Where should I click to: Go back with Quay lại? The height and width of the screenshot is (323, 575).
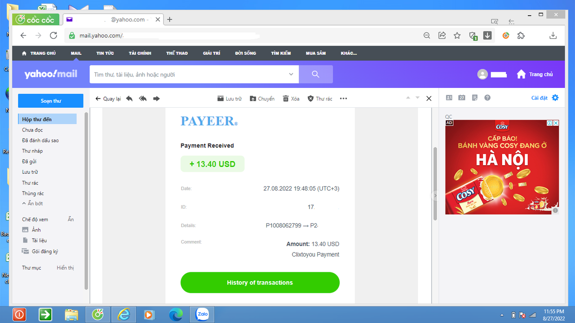(x=108, y=99)
